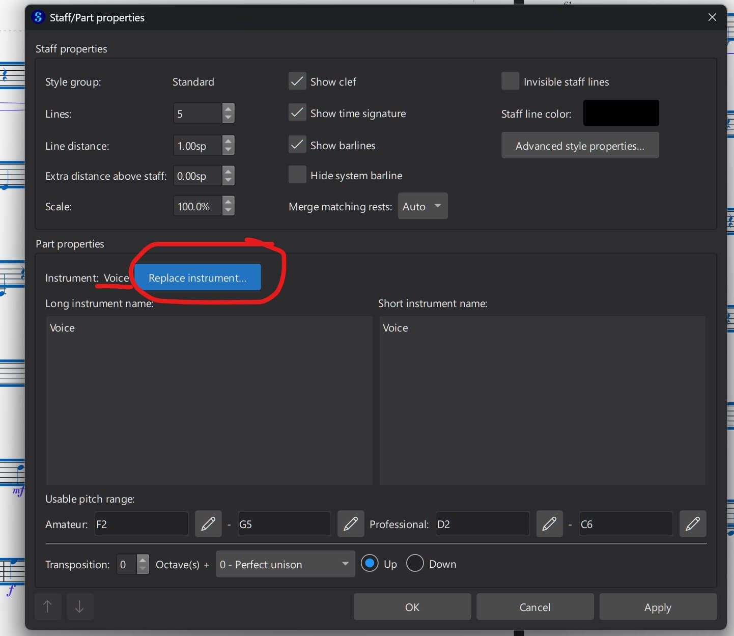The width and height of the screenshot is (734, 636).
Task: Go to next staff with down arrow
Action: (x=79, y=606)
